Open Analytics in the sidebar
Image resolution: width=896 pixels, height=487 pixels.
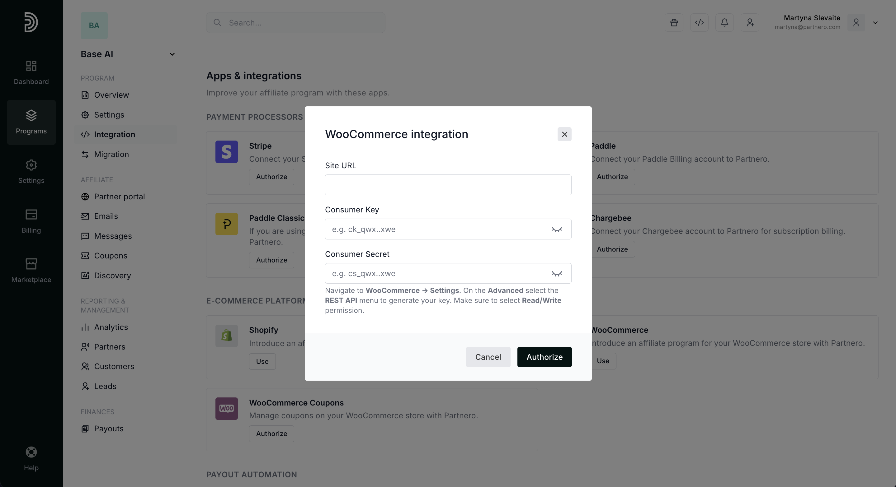(x=111, y=327)
